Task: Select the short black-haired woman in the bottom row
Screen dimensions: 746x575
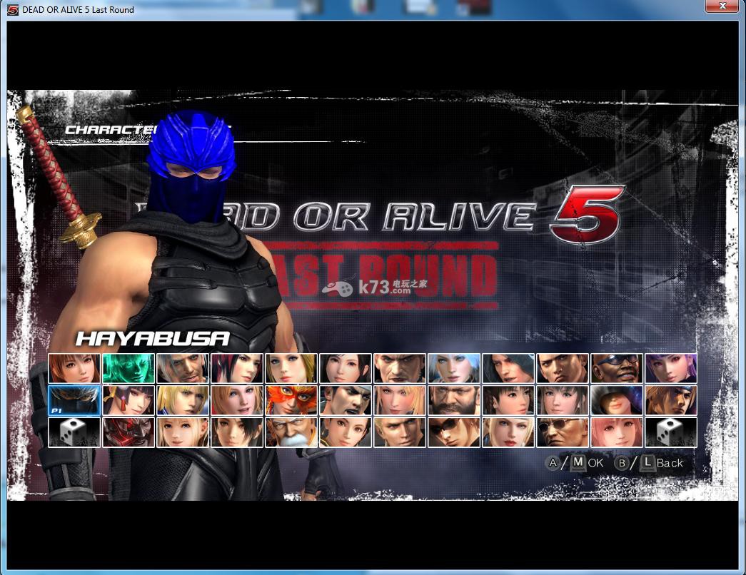Action: click(x=237, y=432)
